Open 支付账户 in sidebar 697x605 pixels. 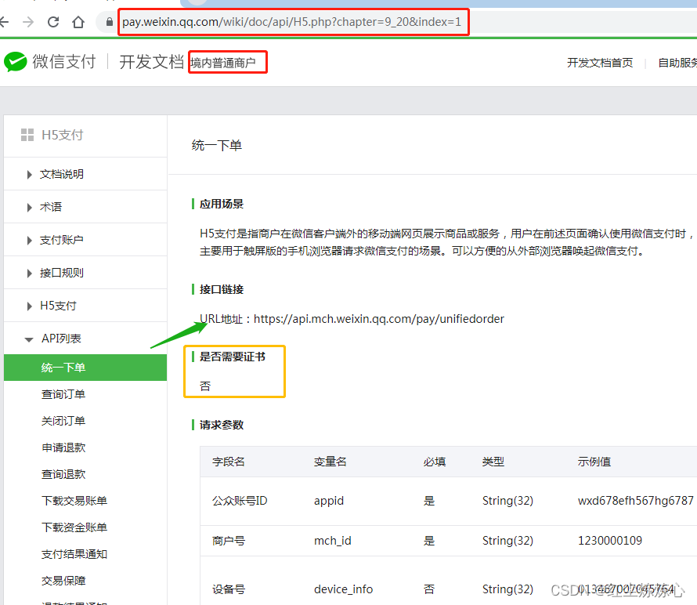(x=62, y=240)
